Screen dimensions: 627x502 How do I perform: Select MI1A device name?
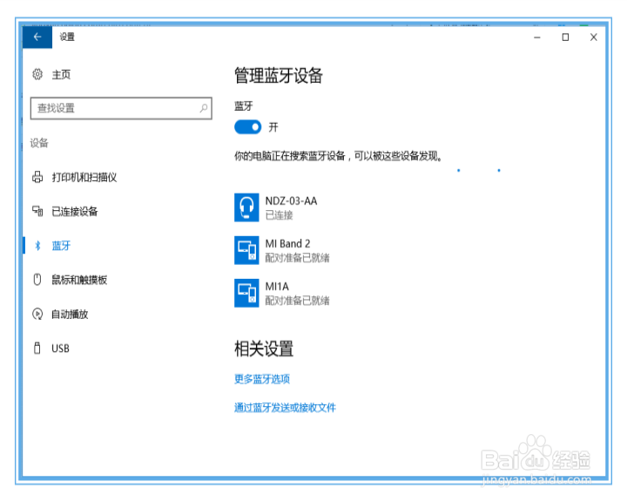[277, 286]
